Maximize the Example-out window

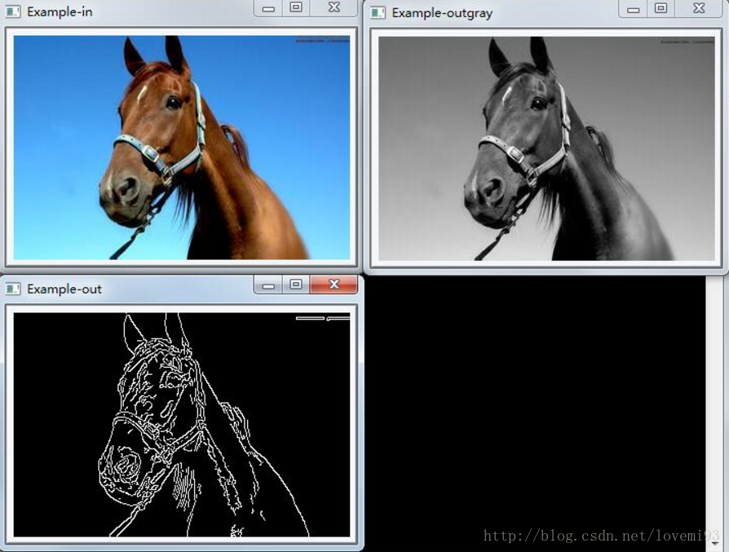(296, 284)
